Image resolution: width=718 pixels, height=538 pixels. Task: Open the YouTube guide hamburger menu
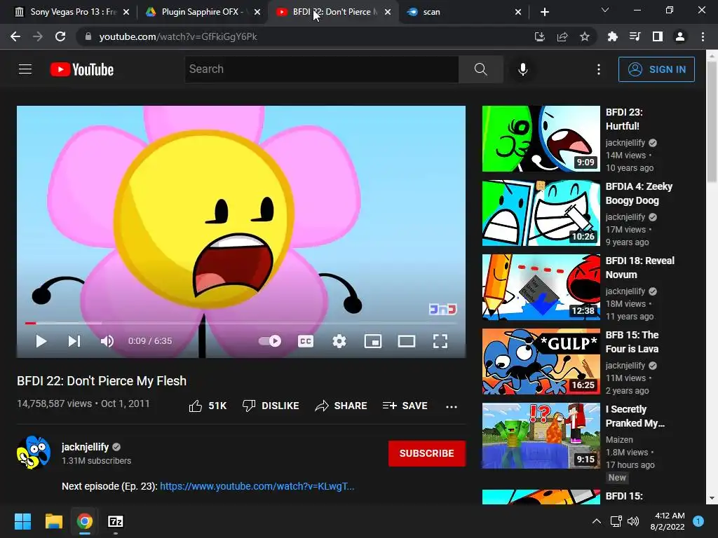(25, 69)
